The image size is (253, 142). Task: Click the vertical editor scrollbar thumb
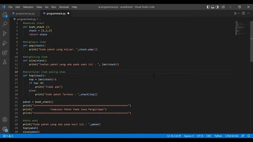tap(251, 41)
